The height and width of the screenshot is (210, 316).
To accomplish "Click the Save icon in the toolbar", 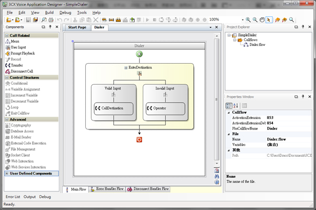I will (28, 19).
